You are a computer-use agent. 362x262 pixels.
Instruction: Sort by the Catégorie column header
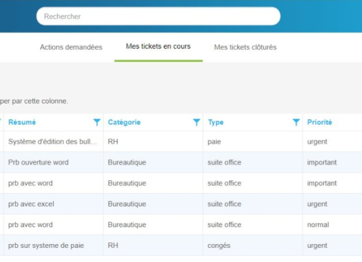pos(124,122)
